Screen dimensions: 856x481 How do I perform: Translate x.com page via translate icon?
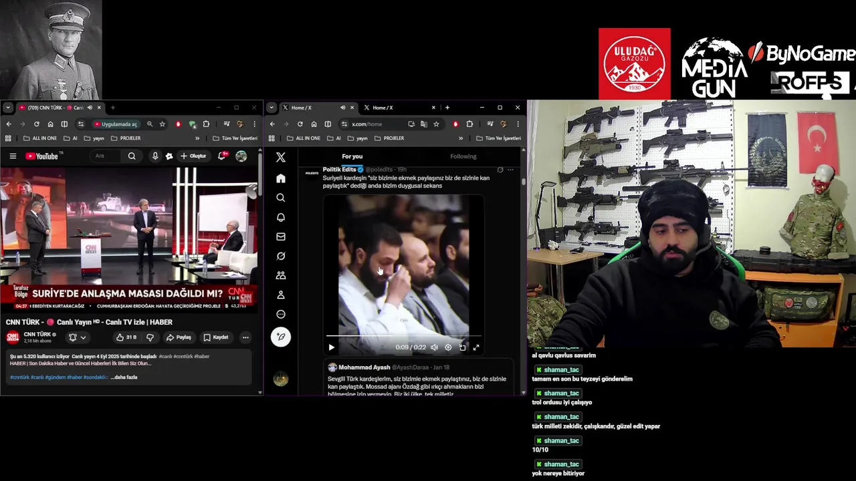coord(423,124)
